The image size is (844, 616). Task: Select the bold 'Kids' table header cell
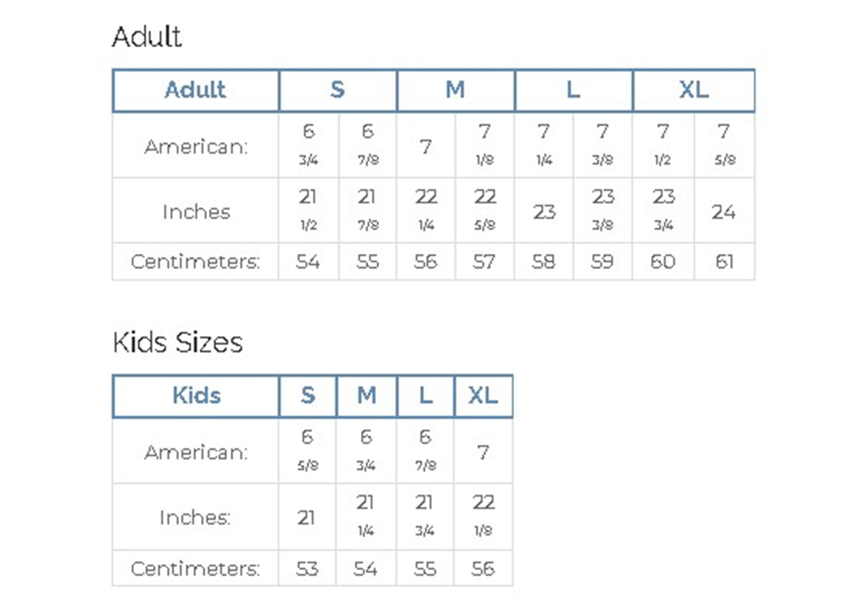click(196, 395)
